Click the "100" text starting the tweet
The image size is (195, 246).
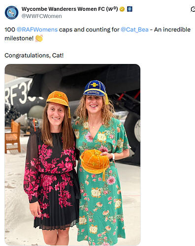pyautogui.click(x=10, y=30)
